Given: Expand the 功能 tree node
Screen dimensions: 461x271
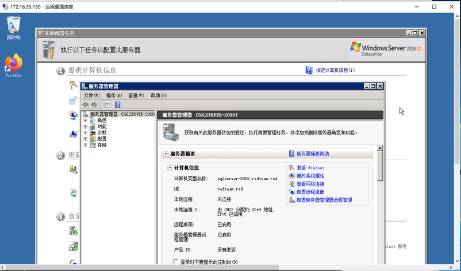Looking at the screenshot, I should click(x=86, y=126).
